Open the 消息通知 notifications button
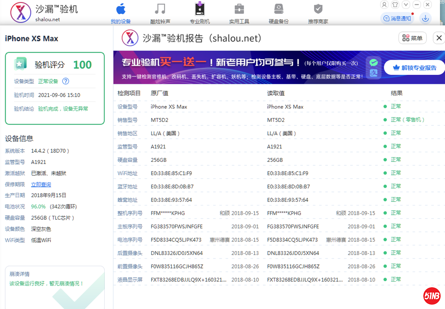This screenshot has height=309, width=445. point(396,18)
